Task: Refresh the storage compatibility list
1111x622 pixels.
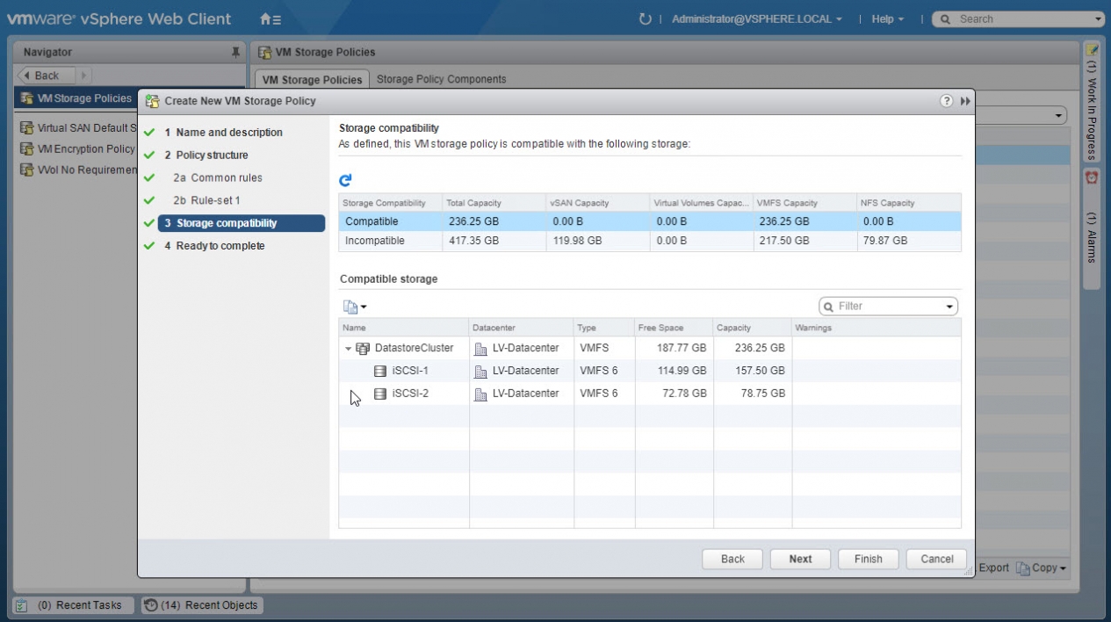Action: [x=345, y=180]
